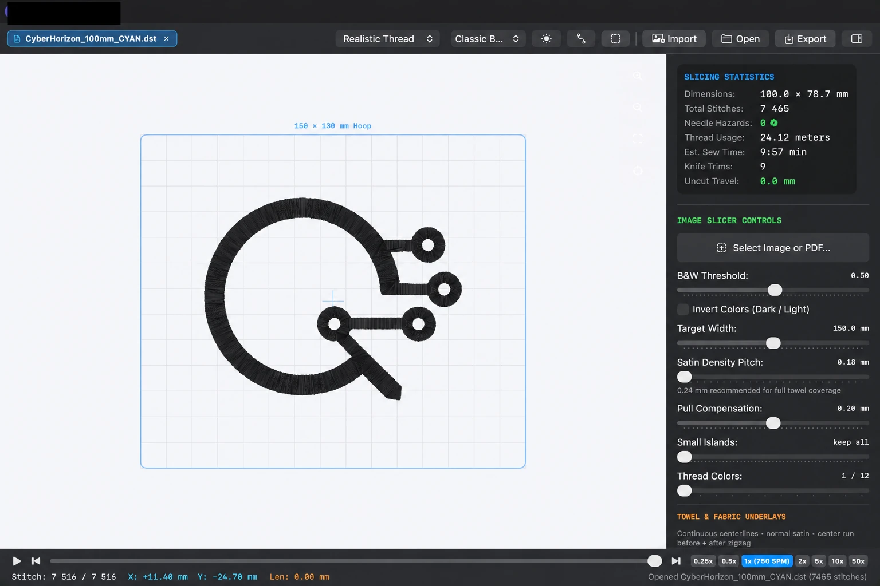Click Select Image or PDF... button
Image resolution: width=880 pixels, height=586 pixels.
tap(773, 248)
